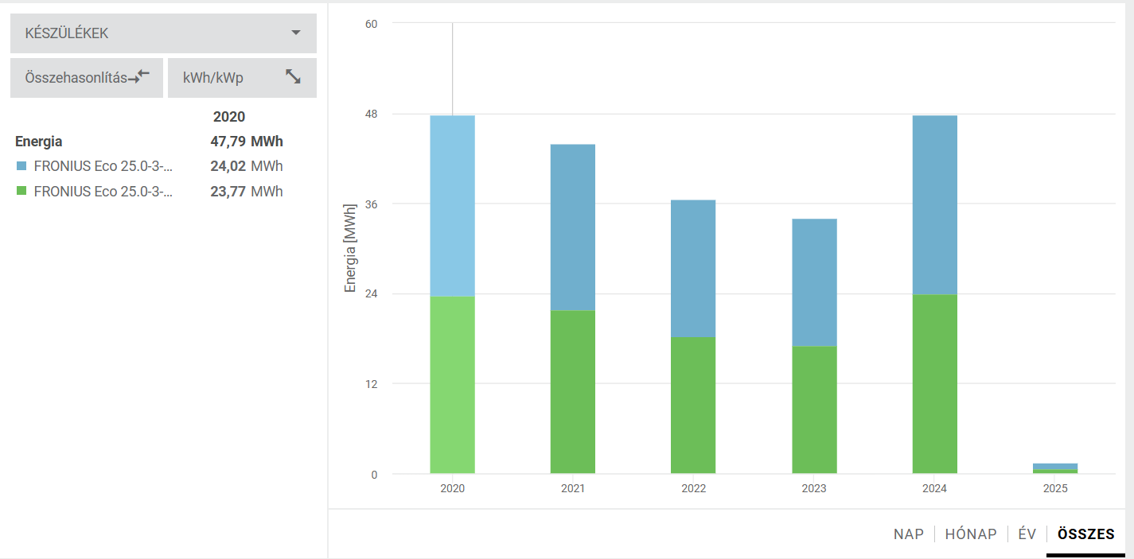Expand the KÉSZÜLÉKEK dropdown arrow
Image resolution: width=1134 pixels, height=559 pixels.
click(296, 33)
